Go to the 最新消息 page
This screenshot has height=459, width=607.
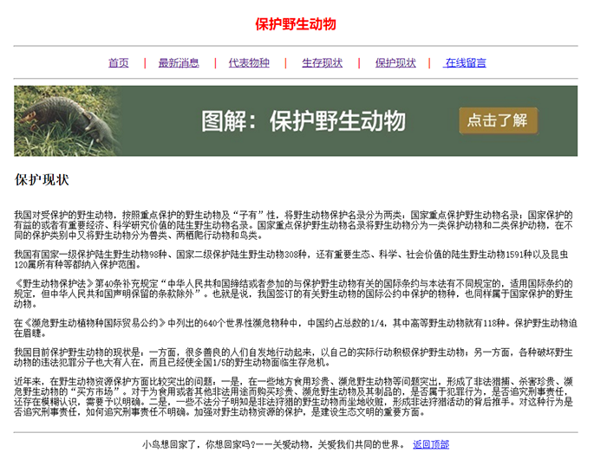pos(179,63)
